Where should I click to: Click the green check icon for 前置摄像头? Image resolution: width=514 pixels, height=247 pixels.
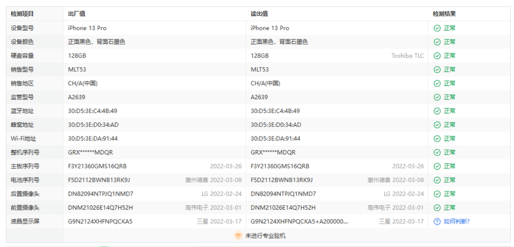(x=437, y=208)
